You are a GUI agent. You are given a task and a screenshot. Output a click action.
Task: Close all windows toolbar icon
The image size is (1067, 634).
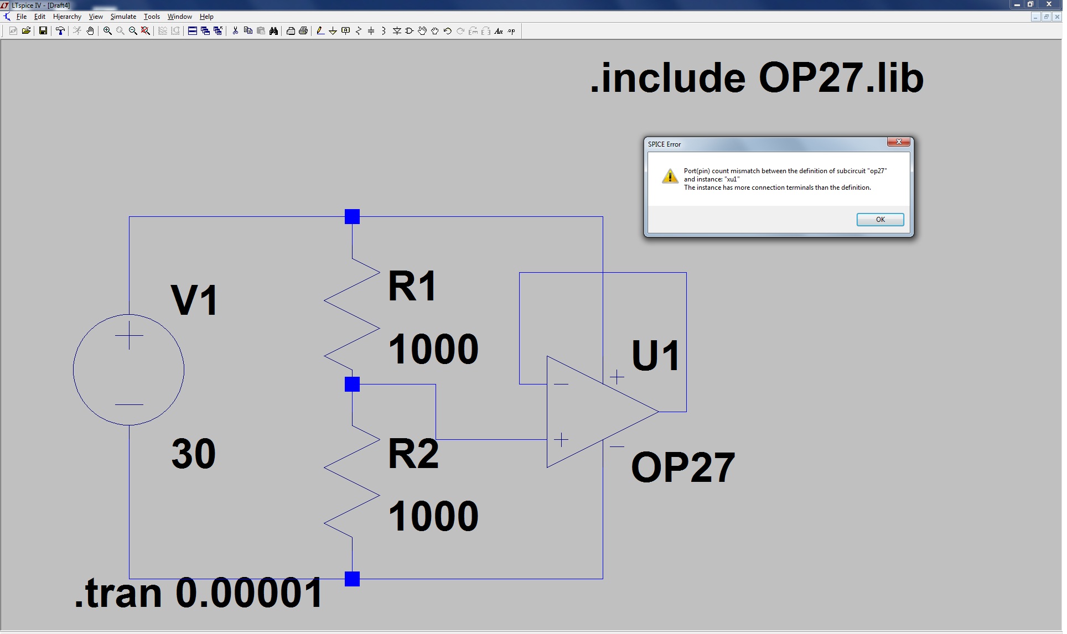218,31
